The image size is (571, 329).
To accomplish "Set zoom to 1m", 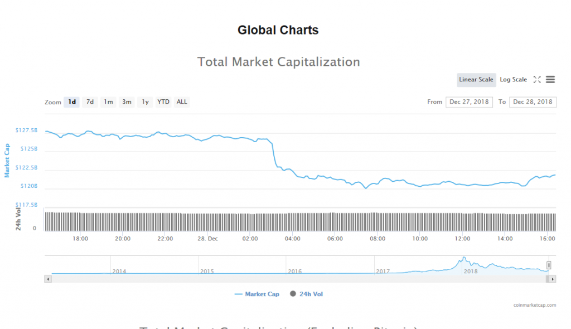I will [108, 102].
